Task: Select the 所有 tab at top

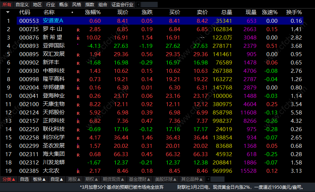Action: pyautogui.click(x=7, y=4)
